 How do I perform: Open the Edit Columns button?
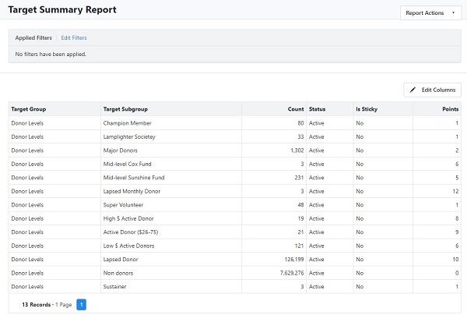pos(432,90)
